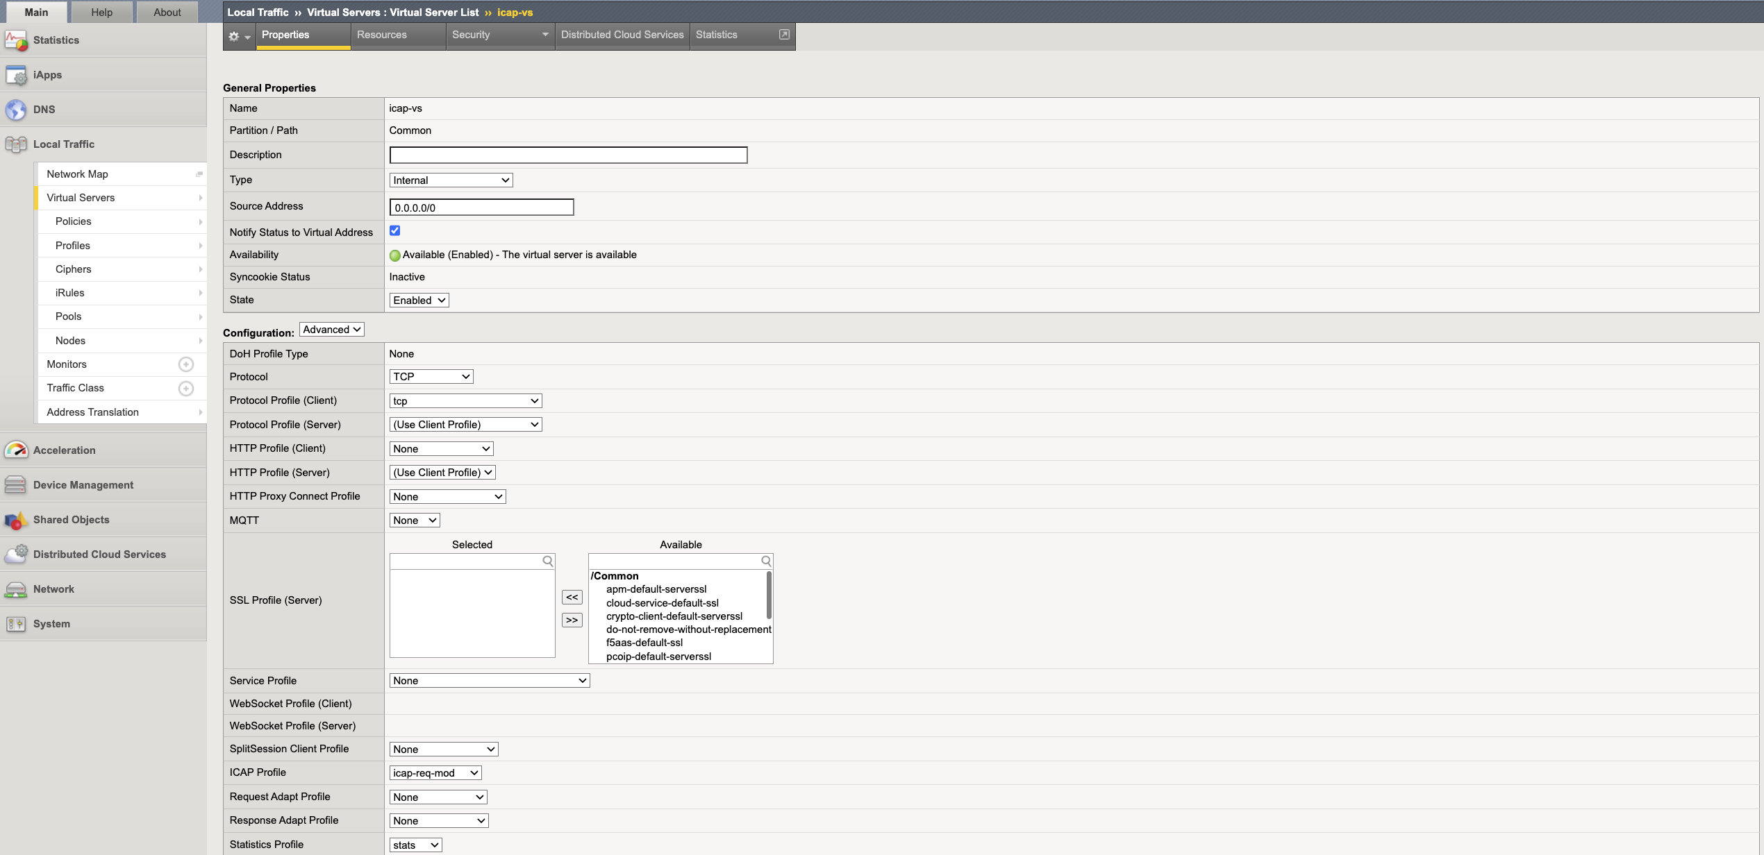
Task: Toggle Notify Status to Virtual Address checkbox
Action: tap(394, 231)
